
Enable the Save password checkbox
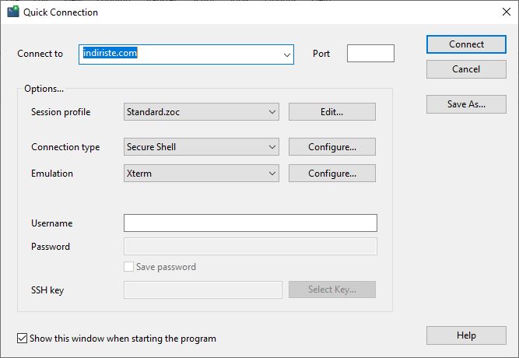(x=128, y=267)
